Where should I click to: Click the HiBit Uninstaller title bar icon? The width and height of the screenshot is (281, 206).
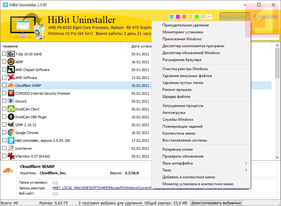click(5, 5)
